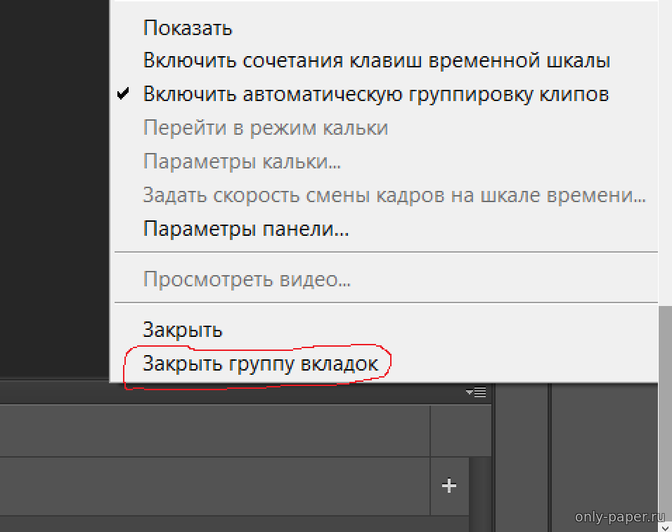
Task: Toggle automatic clip grouping checkmark option
Action: [x=375, y=94]
